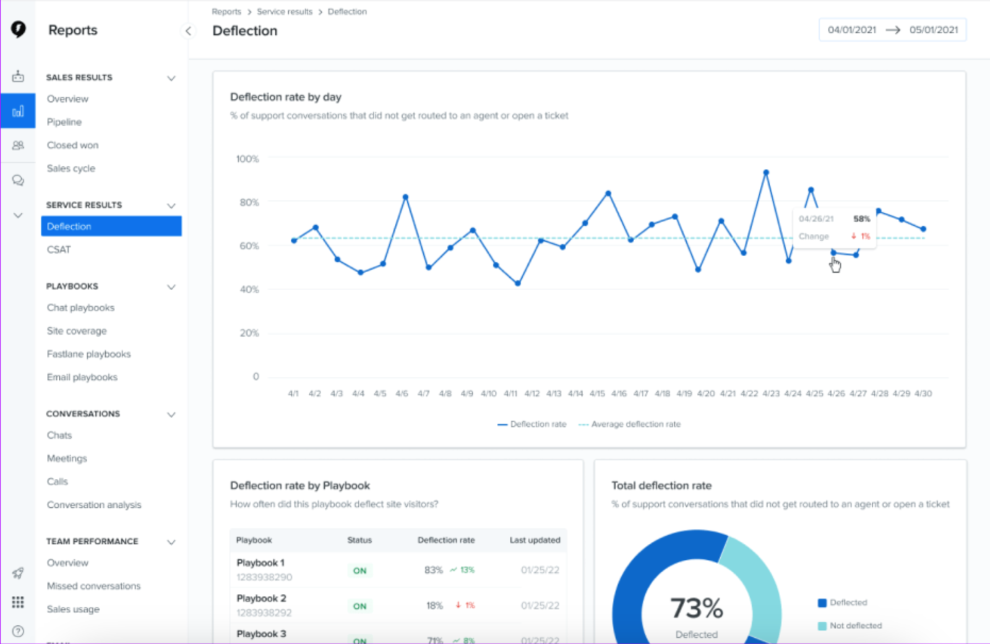990x644 pixels.
Task: Open the Help question mark icon
Action: [18, 631]
